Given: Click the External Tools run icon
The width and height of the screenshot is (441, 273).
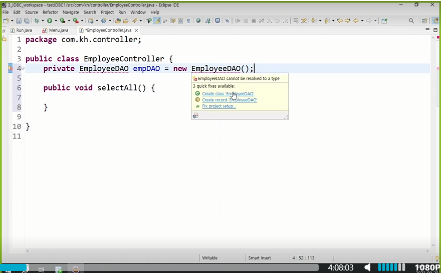Looking at the screenshot, I should point(76,21).
